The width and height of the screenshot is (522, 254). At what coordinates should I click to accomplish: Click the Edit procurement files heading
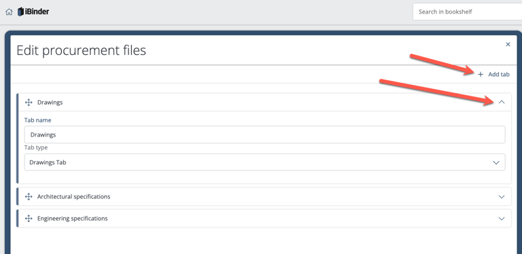pyautogui.click(x=82, y=50)
